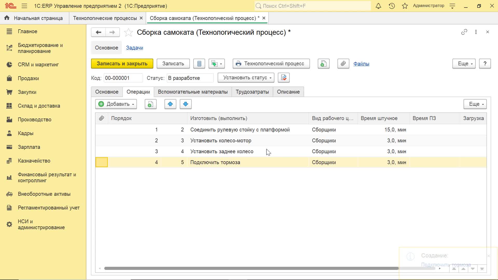Open three-dots form options menu

point(476,32)
